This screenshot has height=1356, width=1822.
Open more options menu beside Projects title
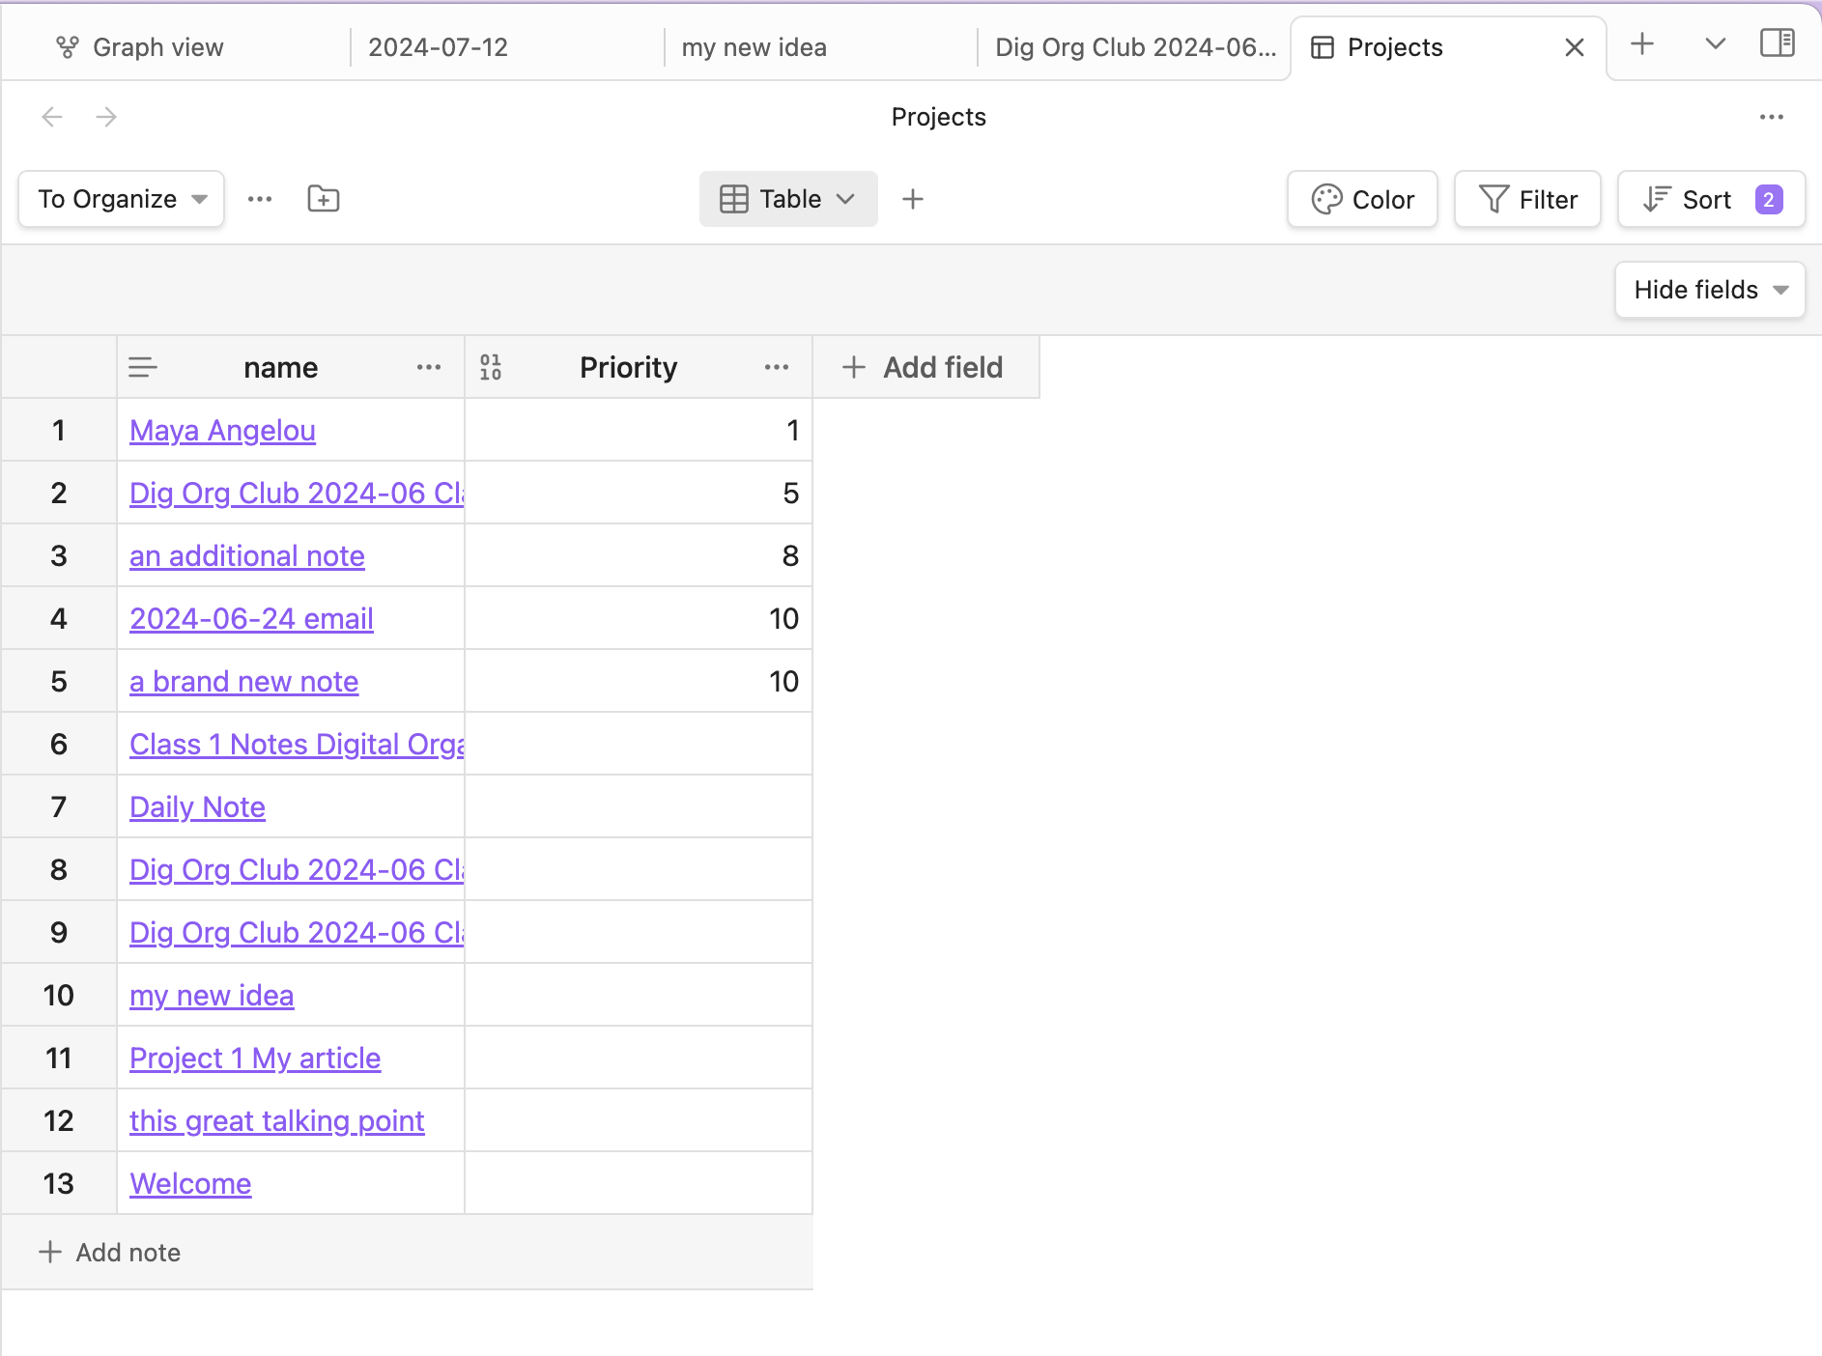tap(1771, 117)
